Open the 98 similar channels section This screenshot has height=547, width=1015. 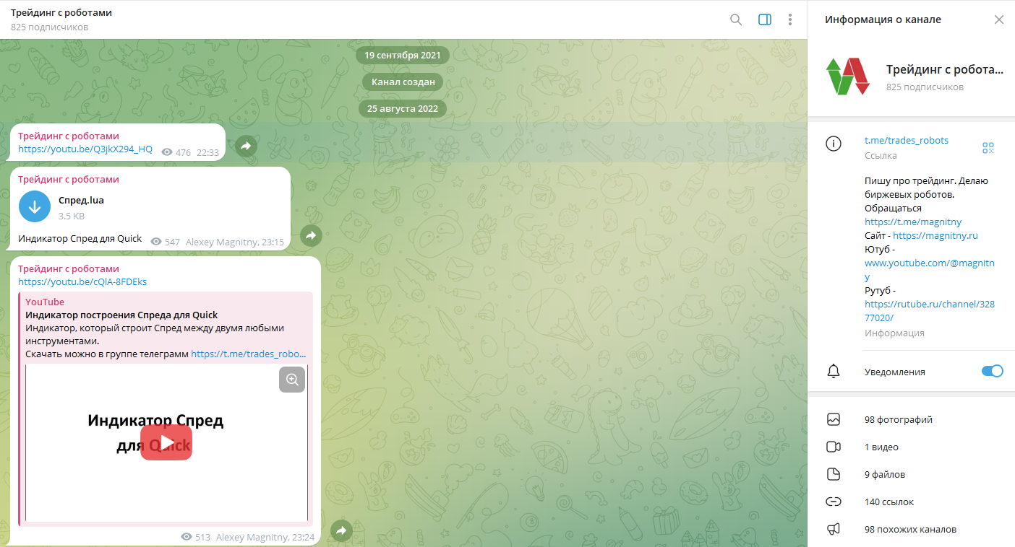pyautogui.click(x=911, y=529)
